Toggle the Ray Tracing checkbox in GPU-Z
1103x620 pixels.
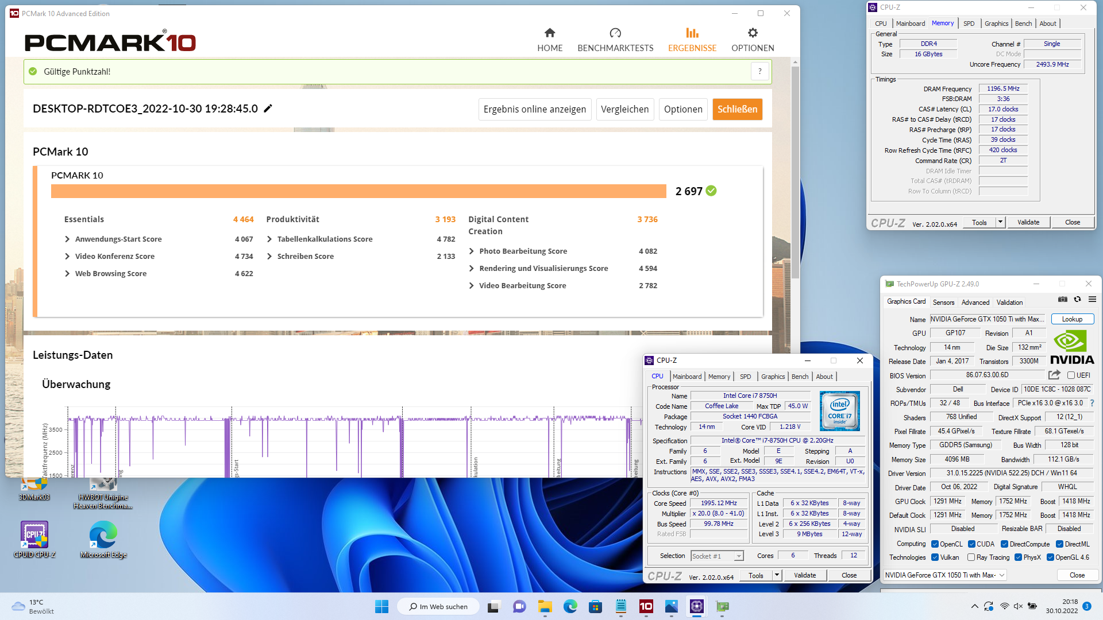[971, 557]
